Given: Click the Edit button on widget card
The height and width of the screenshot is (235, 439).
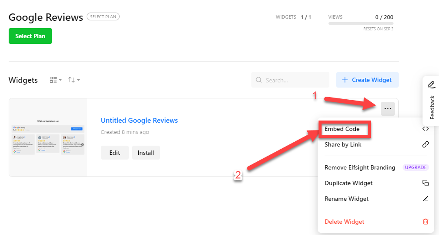Looking at the screenshot, I should tap(115, 153).
